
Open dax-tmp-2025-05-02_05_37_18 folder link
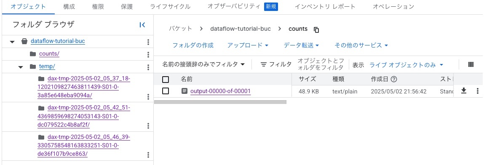point(84,87)
